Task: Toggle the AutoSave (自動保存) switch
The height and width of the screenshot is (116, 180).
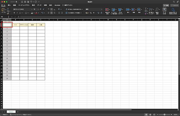Action: coord(17,2)
